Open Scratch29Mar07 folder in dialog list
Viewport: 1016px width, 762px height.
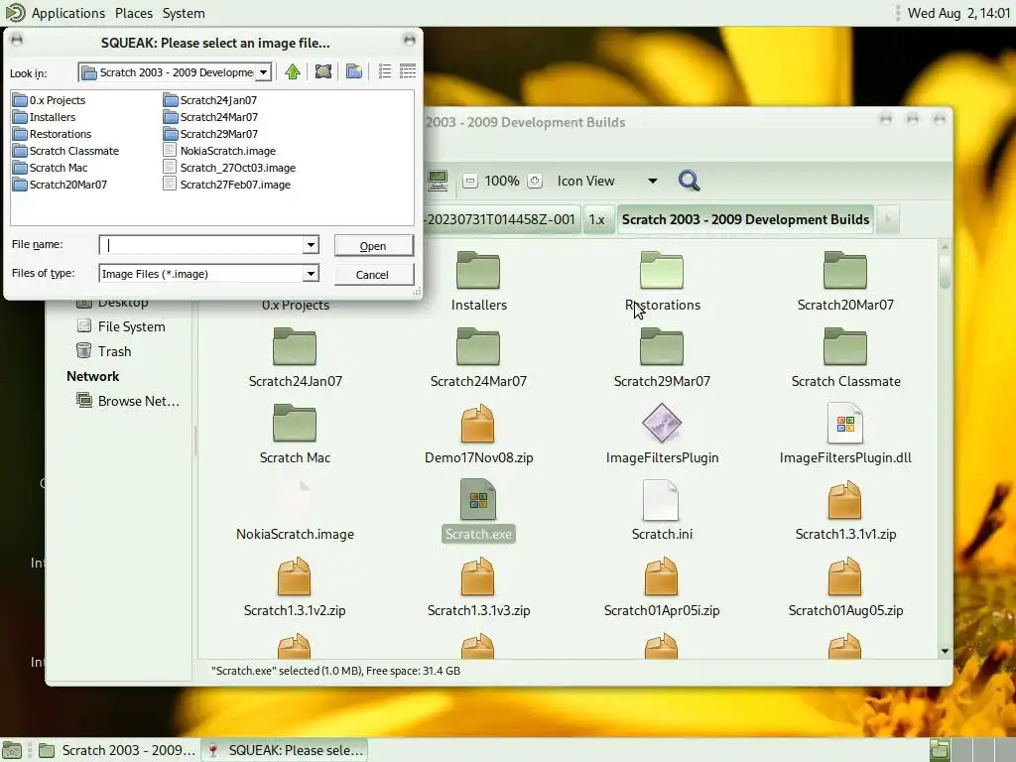[210, 134]
